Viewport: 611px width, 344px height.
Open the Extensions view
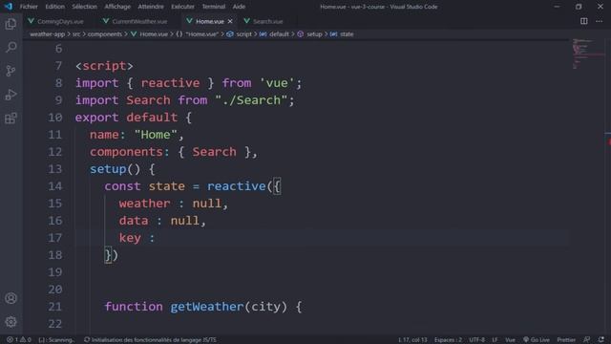(x=11, y=118)
